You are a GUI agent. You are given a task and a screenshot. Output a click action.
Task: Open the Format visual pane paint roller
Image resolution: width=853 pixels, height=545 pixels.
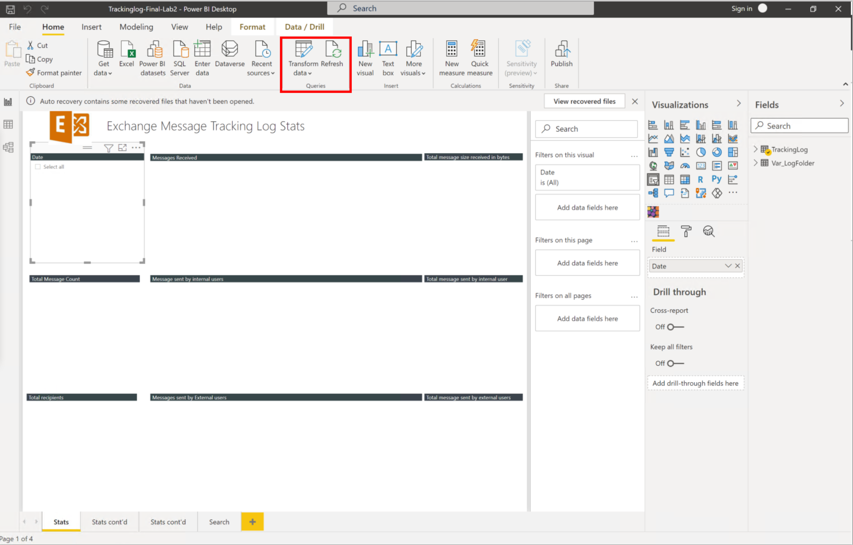tap(686, 232)
